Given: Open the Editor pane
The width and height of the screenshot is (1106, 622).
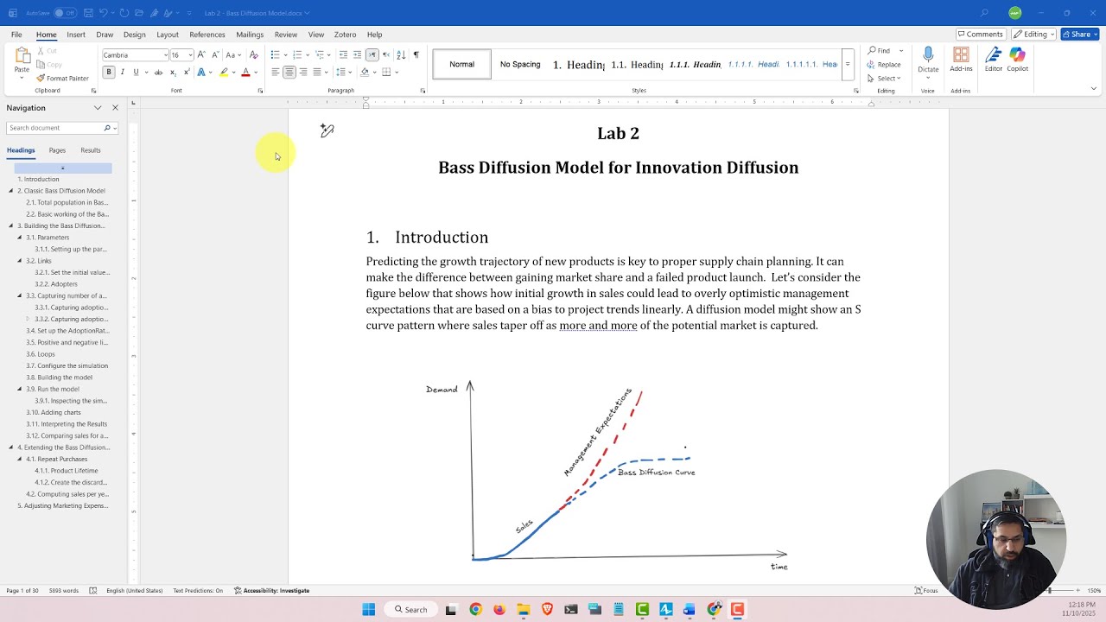Looking at the screenshot, I should tap(994, 60).
